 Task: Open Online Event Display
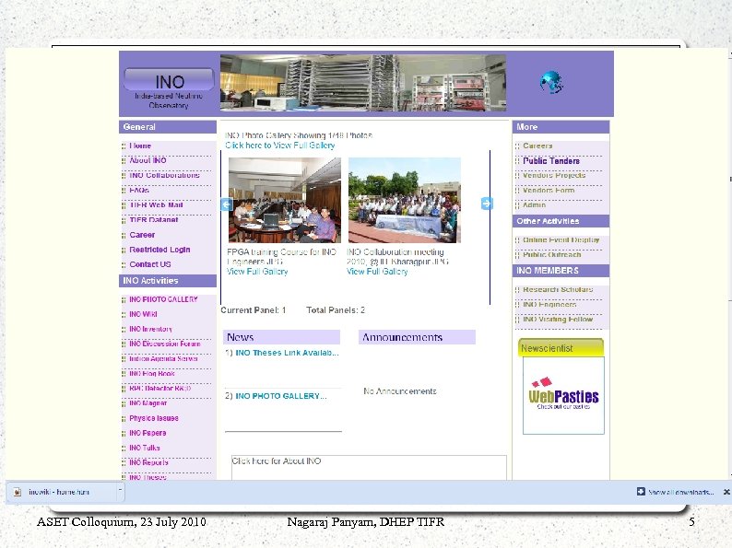tap(561, 239)
